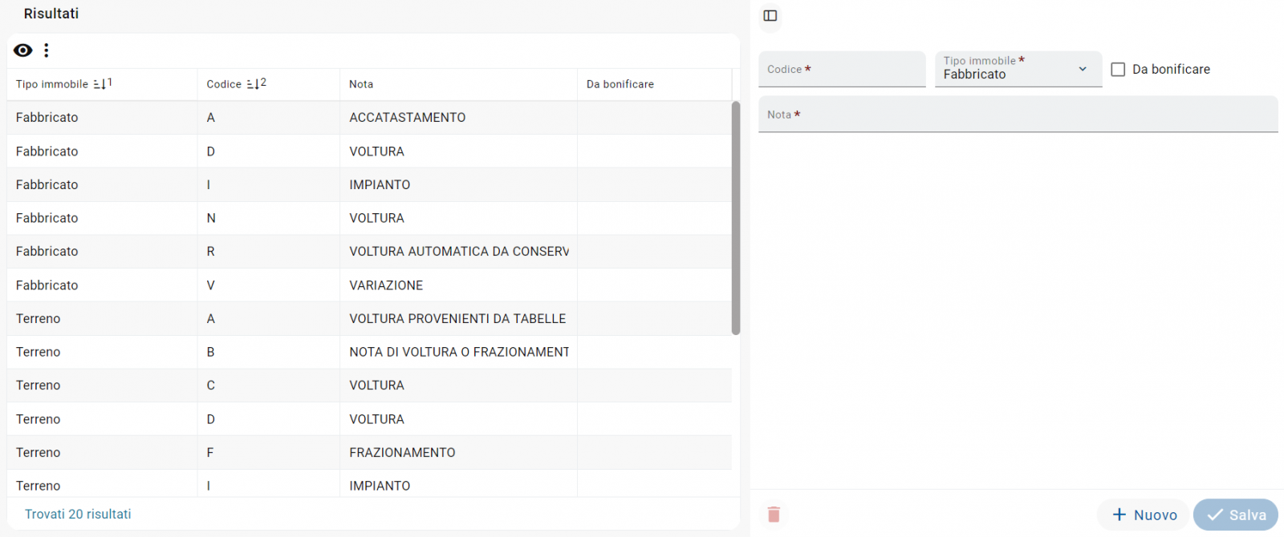Image resolution: width=1284 pixels, height=537 pixels.
Task: Click the Nuovo button
Action: 1144,515
